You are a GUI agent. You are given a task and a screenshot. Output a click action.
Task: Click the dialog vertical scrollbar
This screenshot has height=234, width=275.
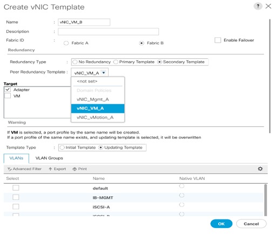pyautogui.click(x=270, y=76)
